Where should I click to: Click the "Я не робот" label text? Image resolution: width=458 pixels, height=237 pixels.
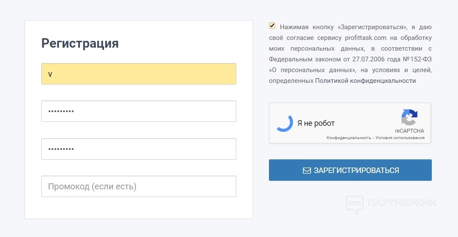[316, 123]
